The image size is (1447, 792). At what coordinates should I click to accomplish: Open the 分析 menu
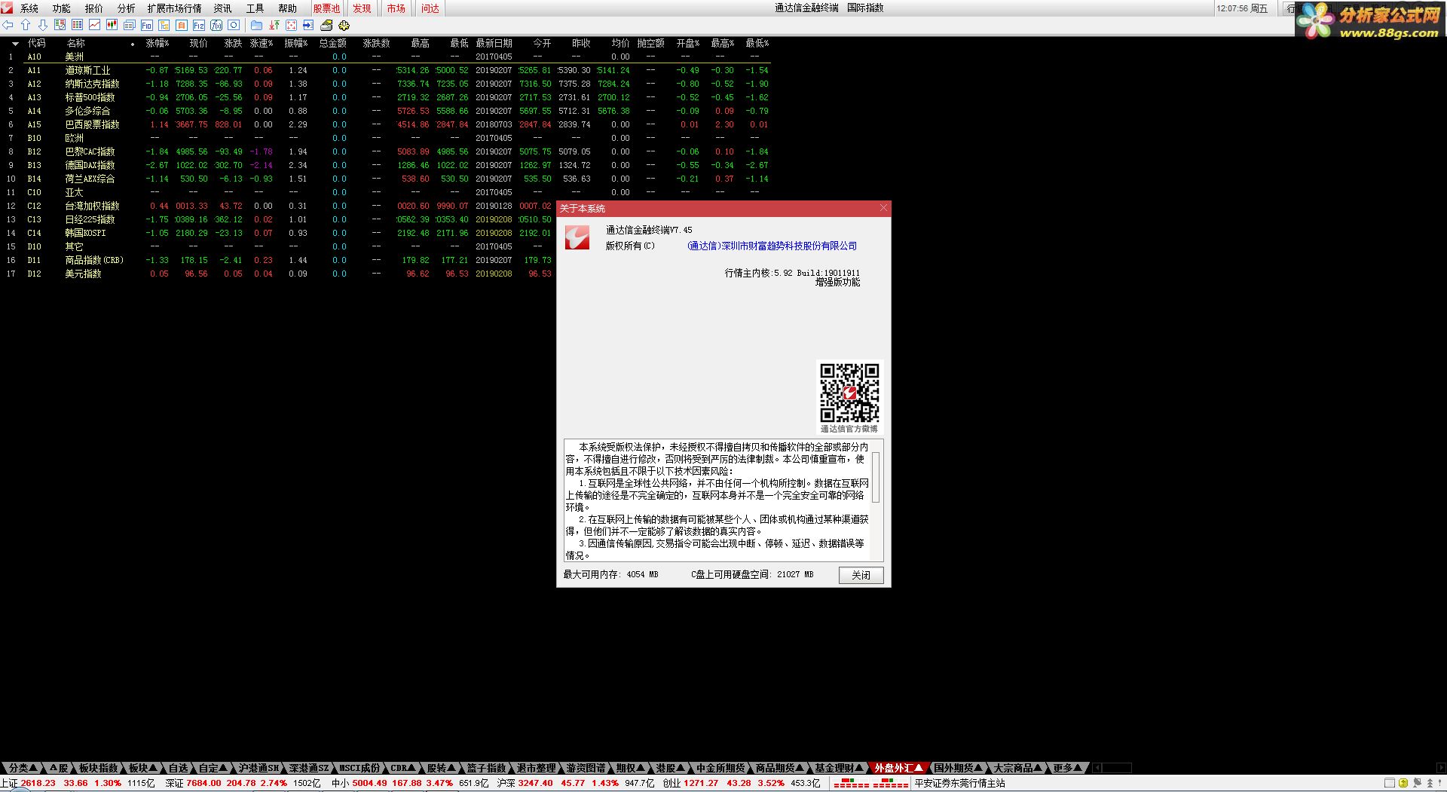127,8
